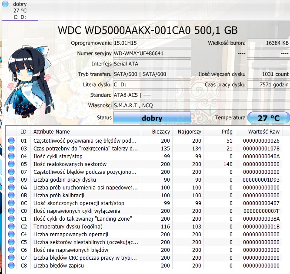The width and height of the screenshot is (290, 274).
Task: Click status orb of attribute row 0A
Action: (x=11, y=187)
